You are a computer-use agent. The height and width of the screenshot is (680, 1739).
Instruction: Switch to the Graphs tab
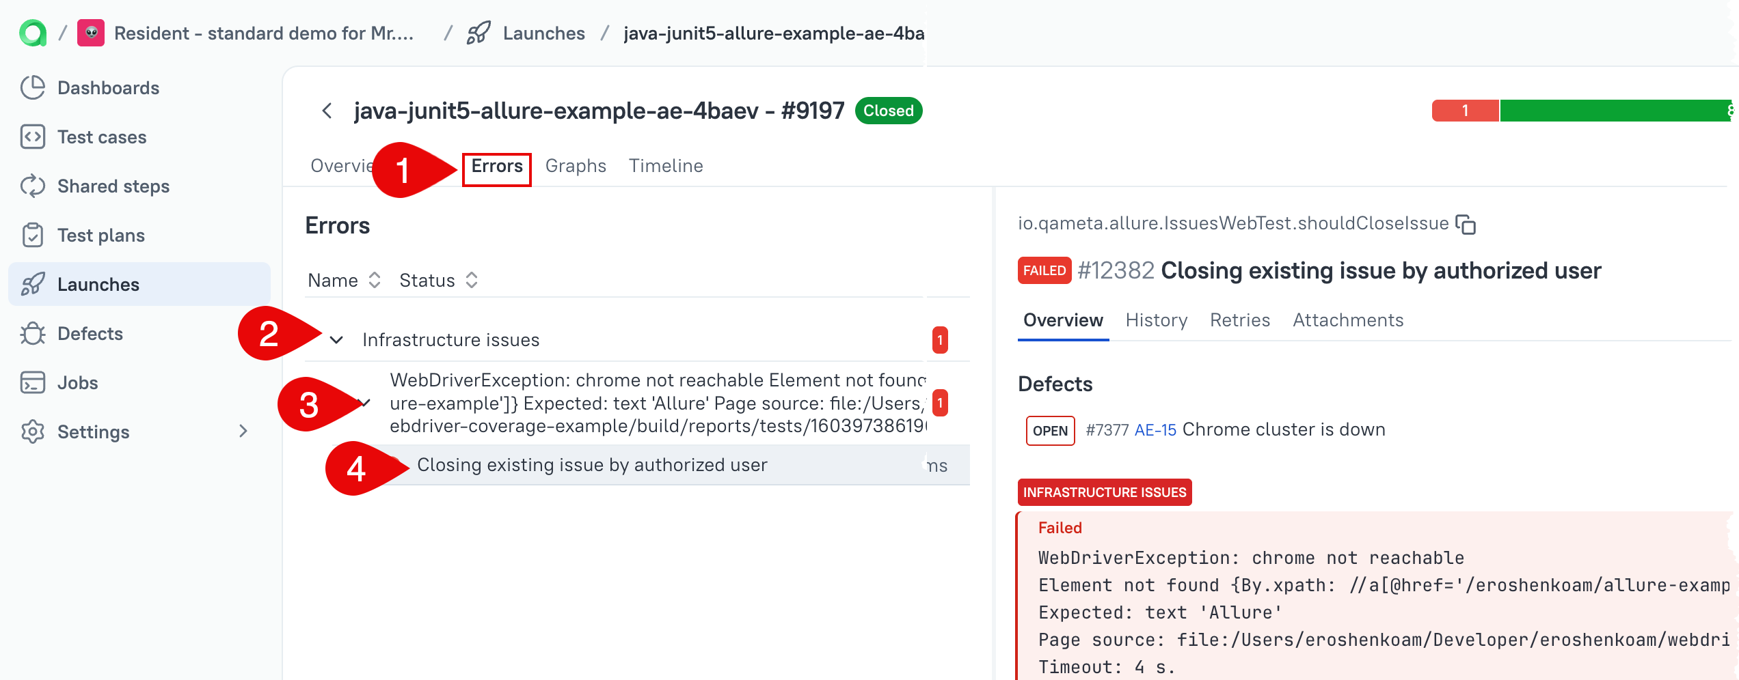[x=576, y=166]
